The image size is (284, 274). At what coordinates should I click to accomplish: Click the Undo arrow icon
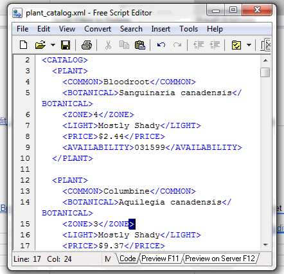[161, 45]
